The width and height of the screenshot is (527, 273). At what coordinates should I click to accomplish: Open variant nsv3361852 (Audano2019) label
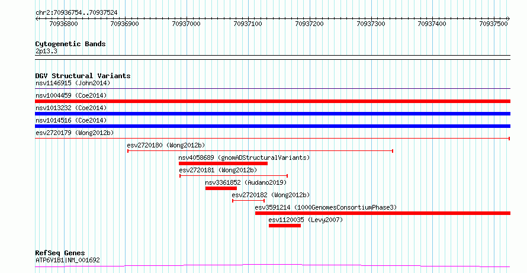pos(246,182)
